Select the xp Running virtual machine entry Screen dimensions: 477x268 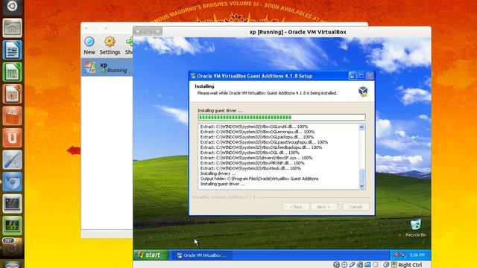[x=107, y=68]
